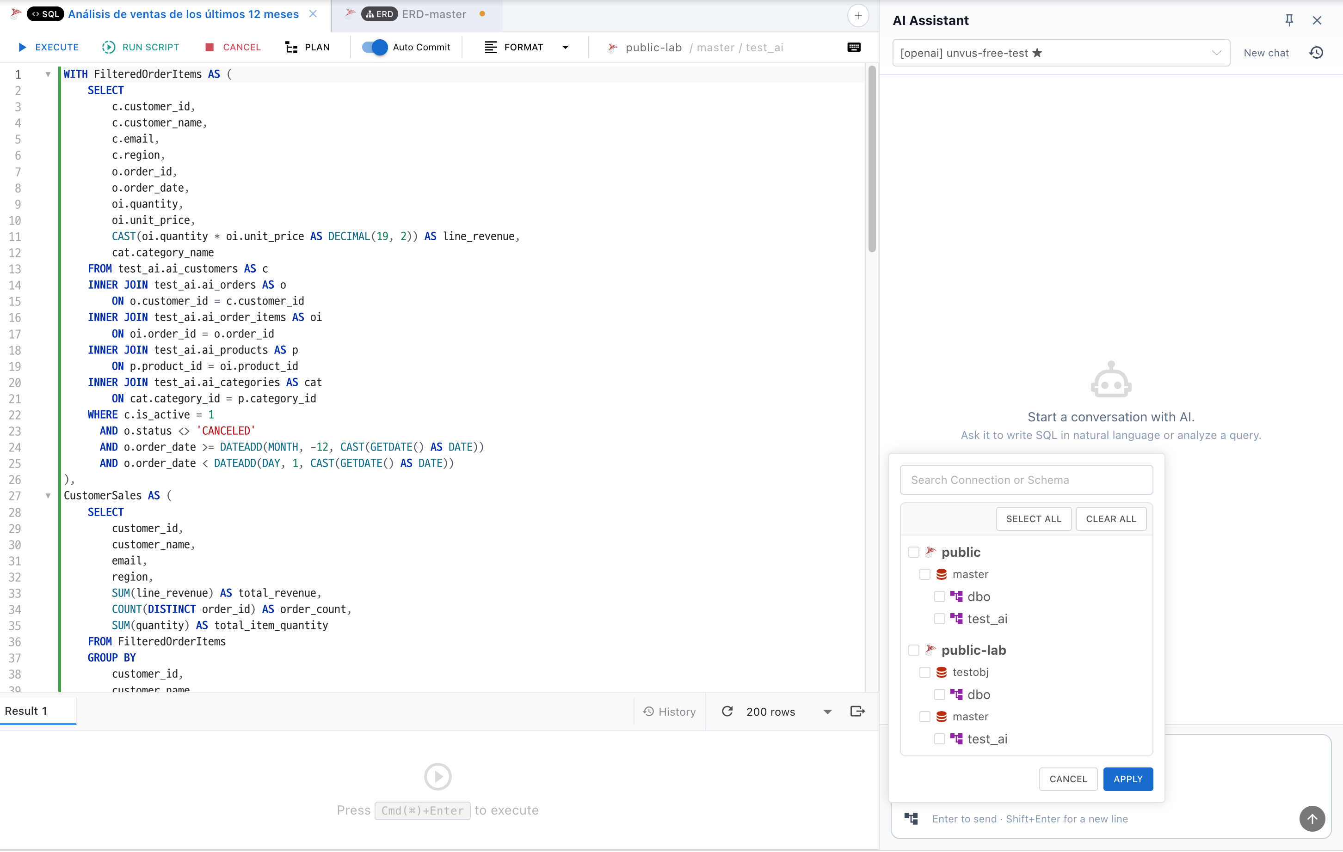Click the app logo beside the SQL tab

[x=16, y=13]
